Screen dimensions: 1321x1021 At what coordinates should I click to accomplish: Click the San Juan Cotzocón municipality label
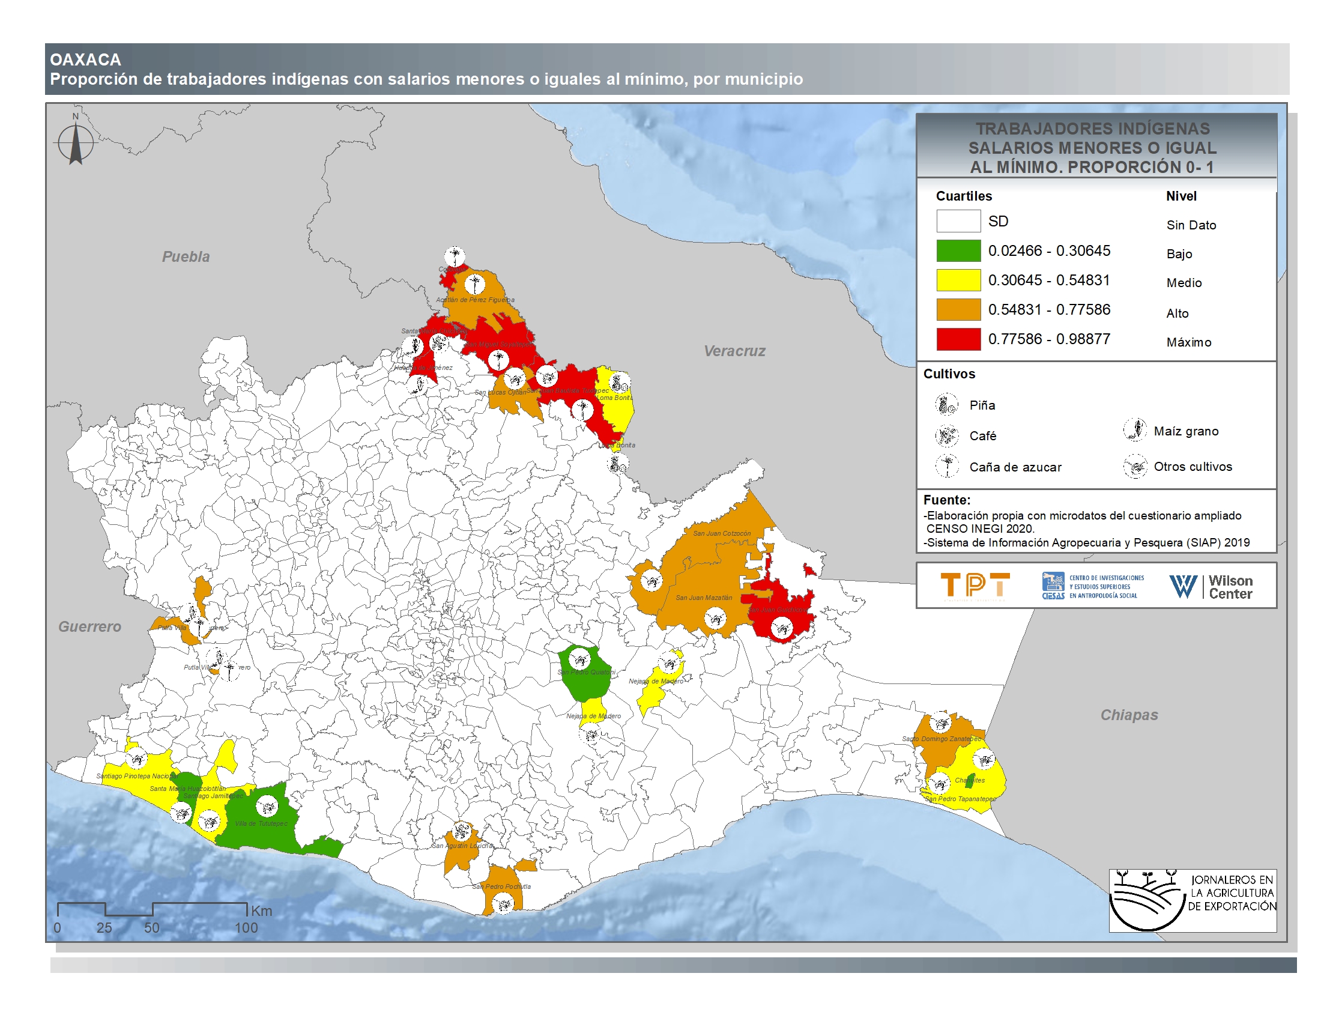click(721, 533)
